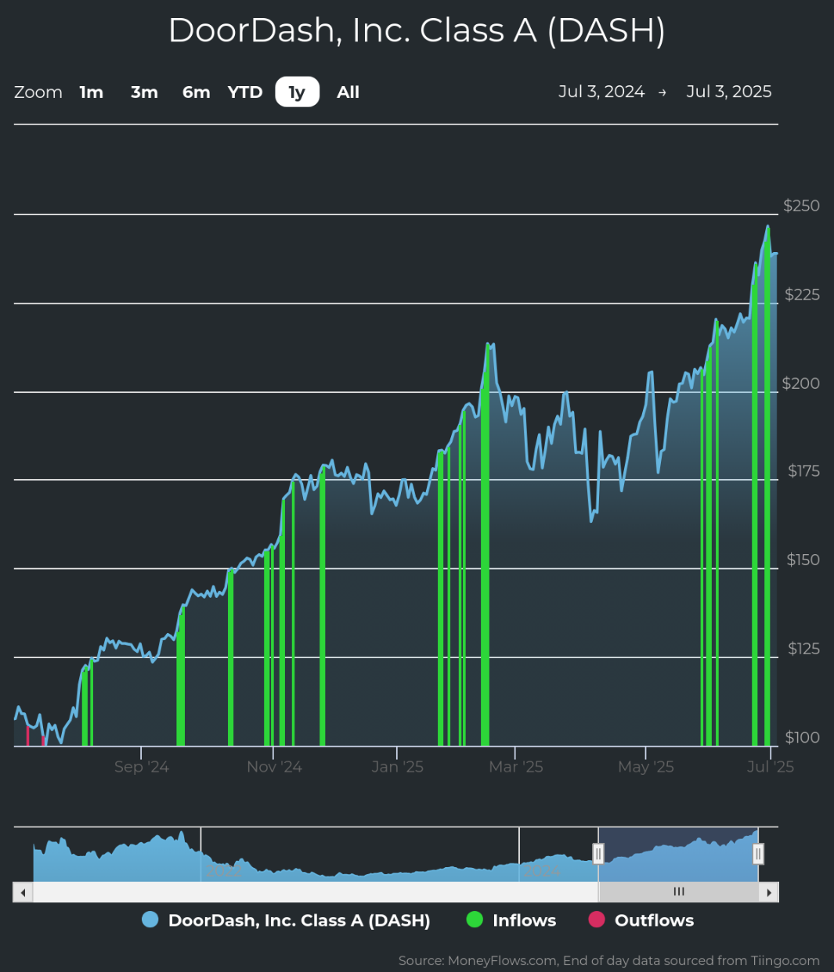Click the $175 axis label
The width and height of the screenshot is (834, 972).
803,471
